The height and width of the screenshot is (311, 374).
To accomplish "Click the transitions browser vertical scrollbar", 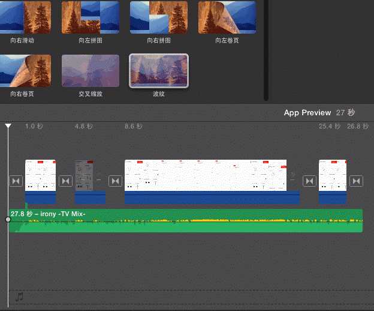I will (x=266, y=50).
